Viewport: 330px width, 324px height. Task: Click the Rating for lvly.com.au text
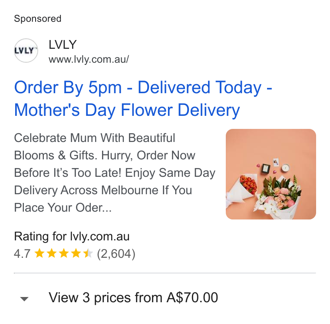click(x=72, y=236)
